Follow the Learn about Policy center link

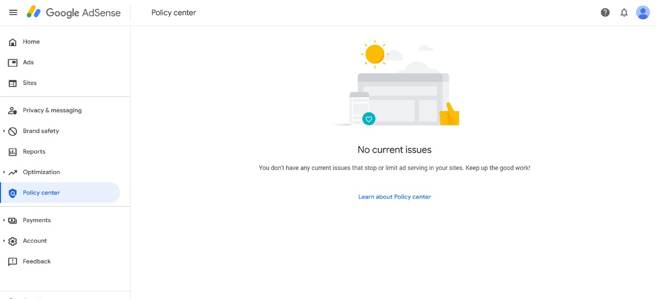click(395, 197)
